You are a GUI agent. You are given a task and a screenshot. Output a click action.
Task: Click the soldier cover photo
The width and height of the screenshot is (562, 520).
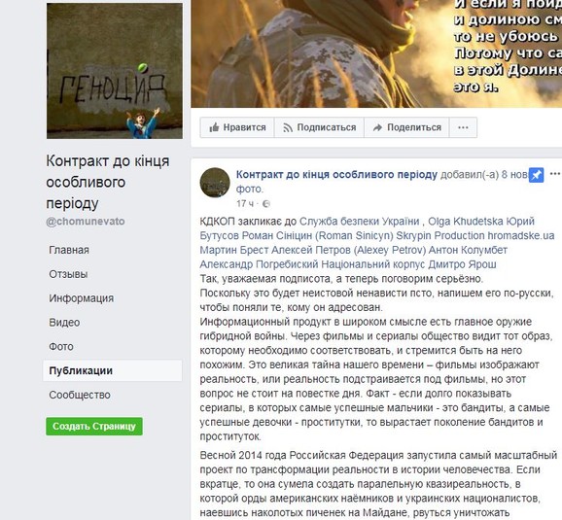coord(376,53)
